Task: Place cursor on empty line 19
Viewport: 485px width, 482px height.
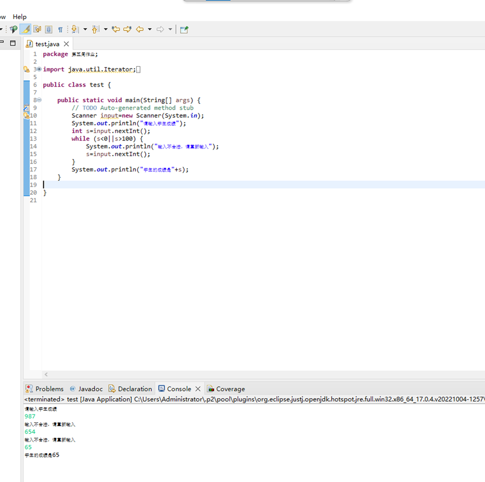Action: click(263, 185)
